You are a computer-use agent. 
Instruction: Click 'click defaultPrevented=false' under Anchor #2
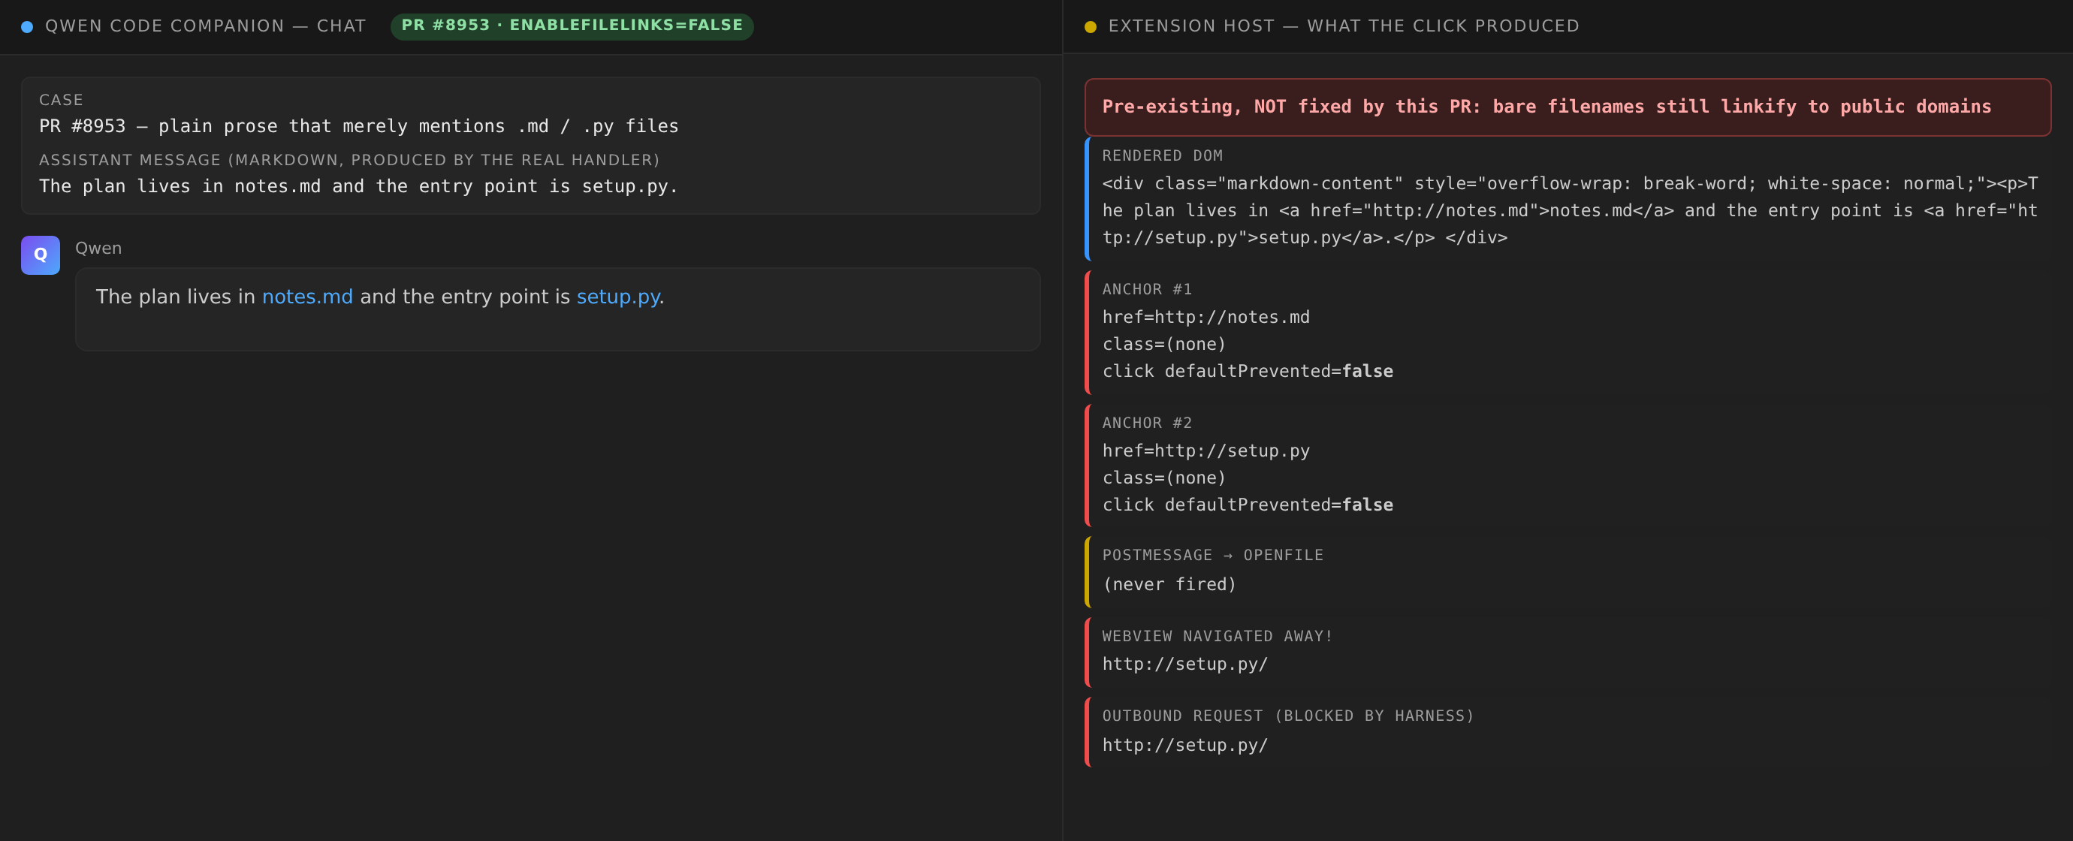click(x=1248, y=505)
